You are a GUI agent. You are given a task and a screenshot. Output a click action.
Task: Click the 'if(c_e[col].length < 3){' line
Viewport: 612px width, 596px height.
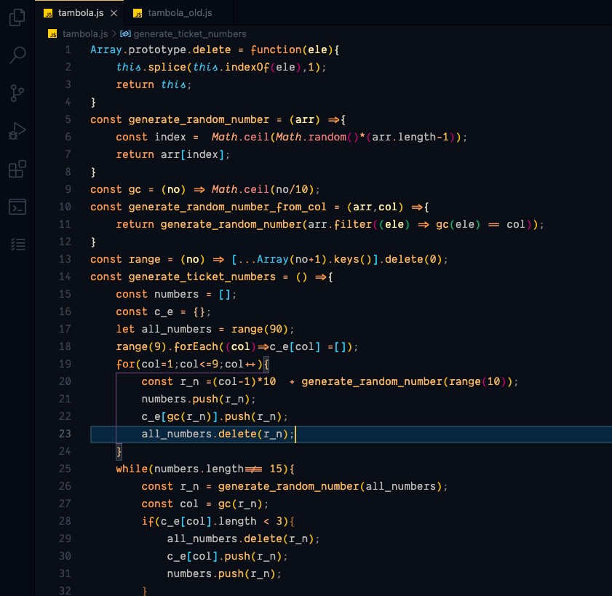click(x=218, y=521)
